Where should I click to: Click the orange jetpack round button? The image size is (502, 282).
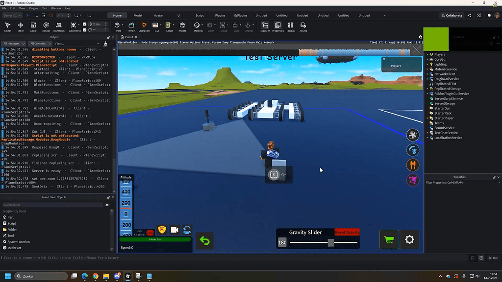(413, 165)
